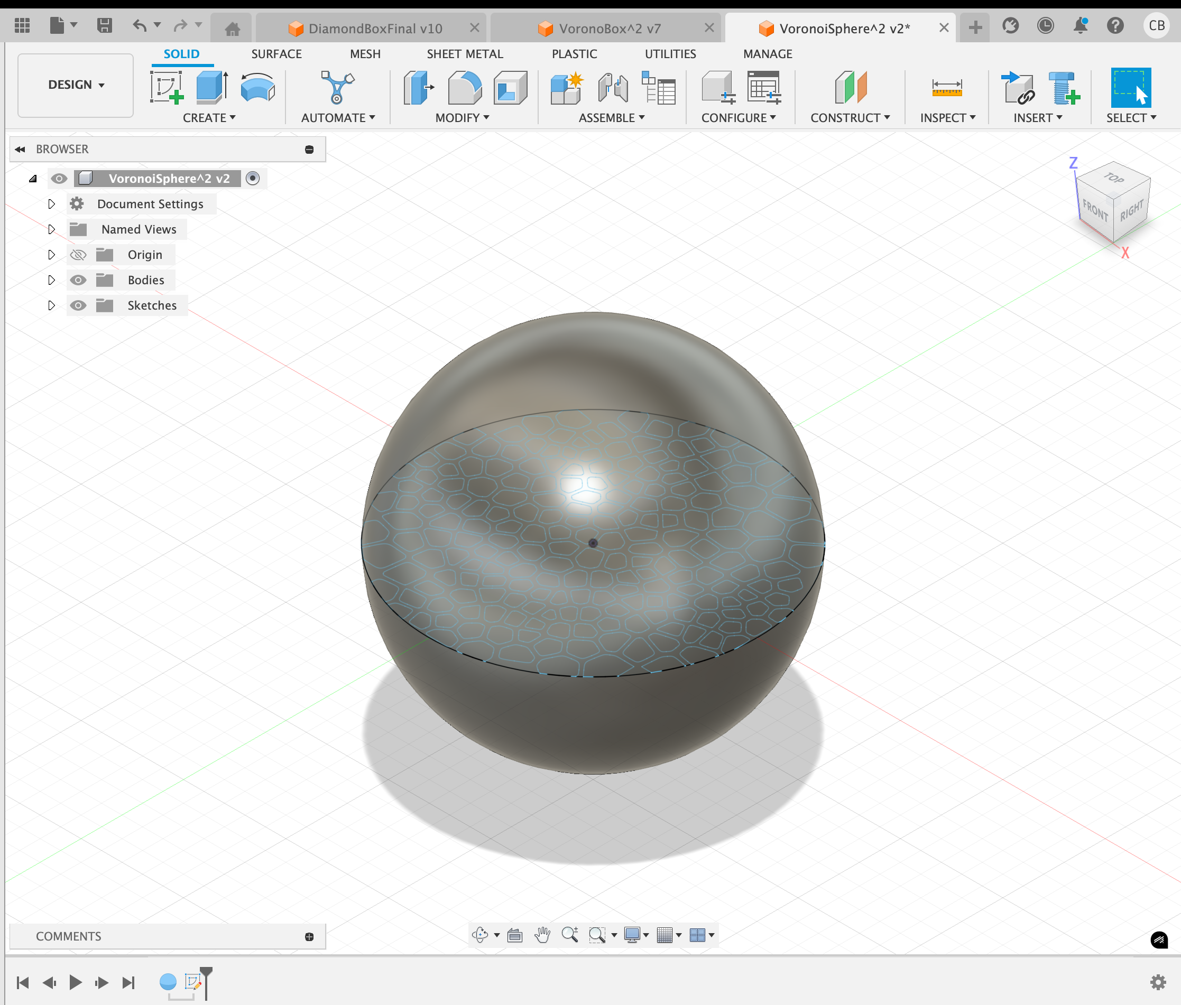Click the Measure tool under Inspect
Viewport: 1181px width, 1005px height.
[946, 87]
